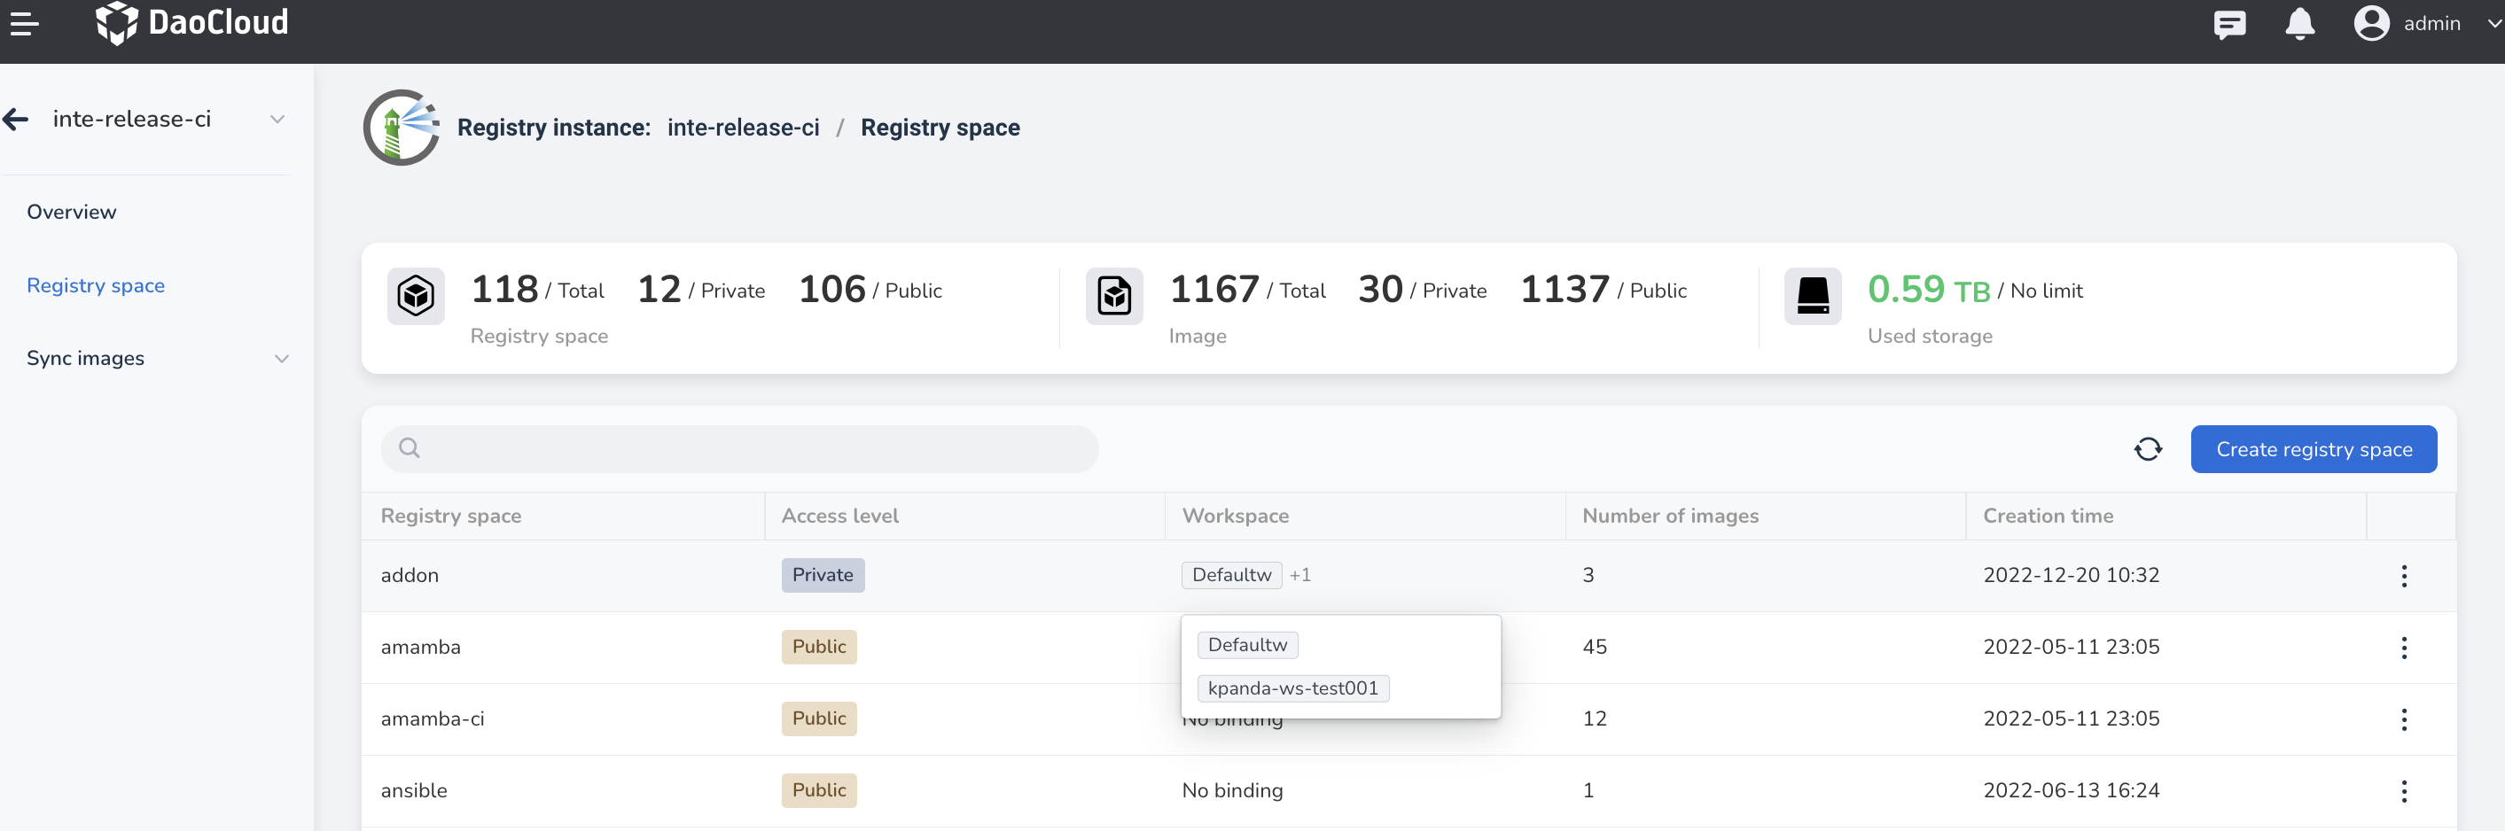Click the admin user avatar icon
The height and width of the screenshot is (831, 2505).
click(2371, 23)
